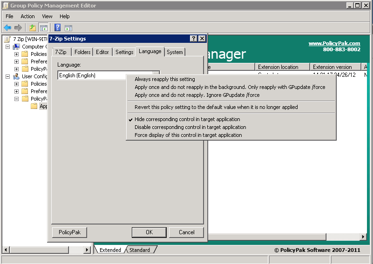
Task: Switch to the Folders tab
Action: click(x=82, y=52)
